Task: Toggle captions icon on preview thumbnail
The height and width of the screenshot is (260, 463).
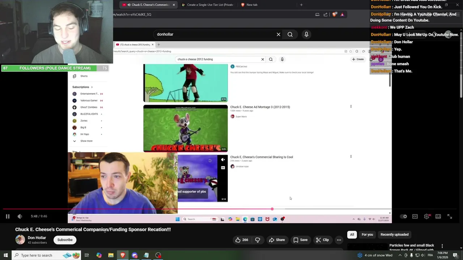Action: (223, 168)
